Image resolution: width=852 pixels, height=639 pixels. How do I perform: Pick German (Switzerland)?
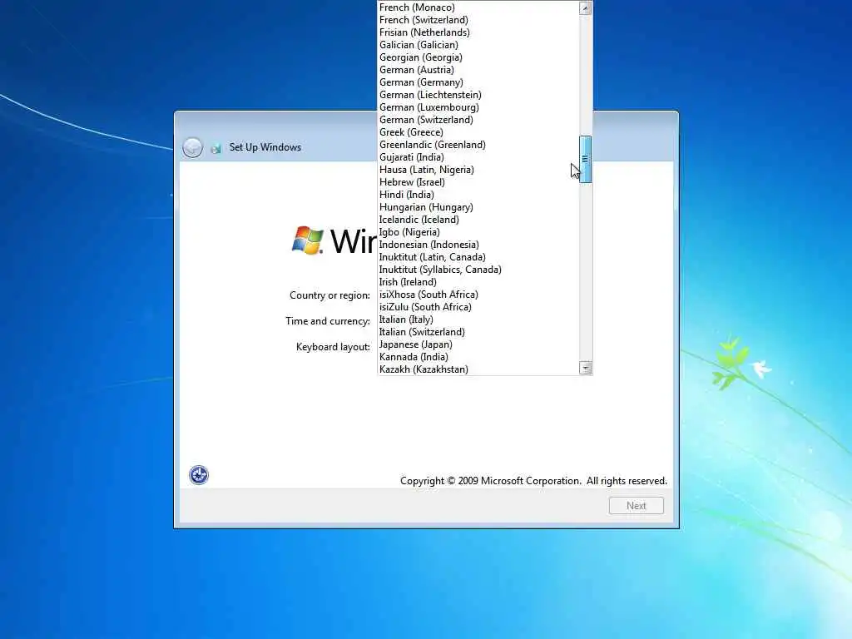[478, 120]
